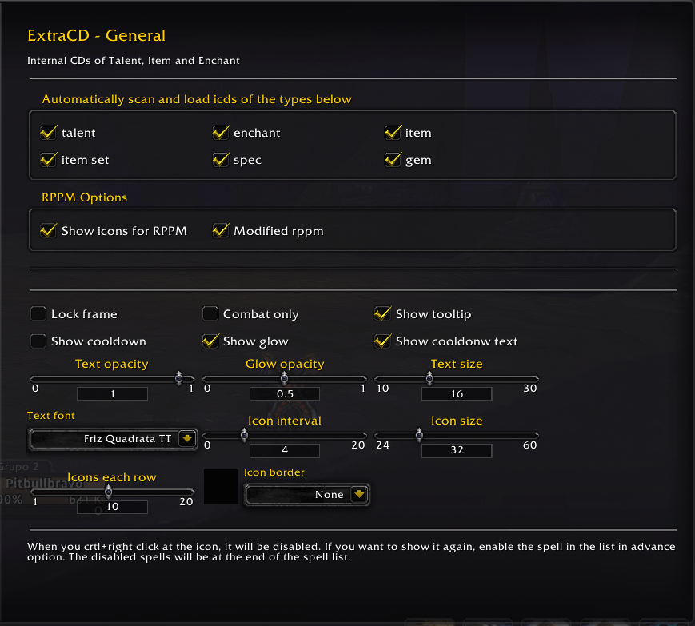The width and height of the screenshot is (695, 626).
Task: Toggle the gem scan checkbox
Action: pyautogui.click(x=392, y=160)
